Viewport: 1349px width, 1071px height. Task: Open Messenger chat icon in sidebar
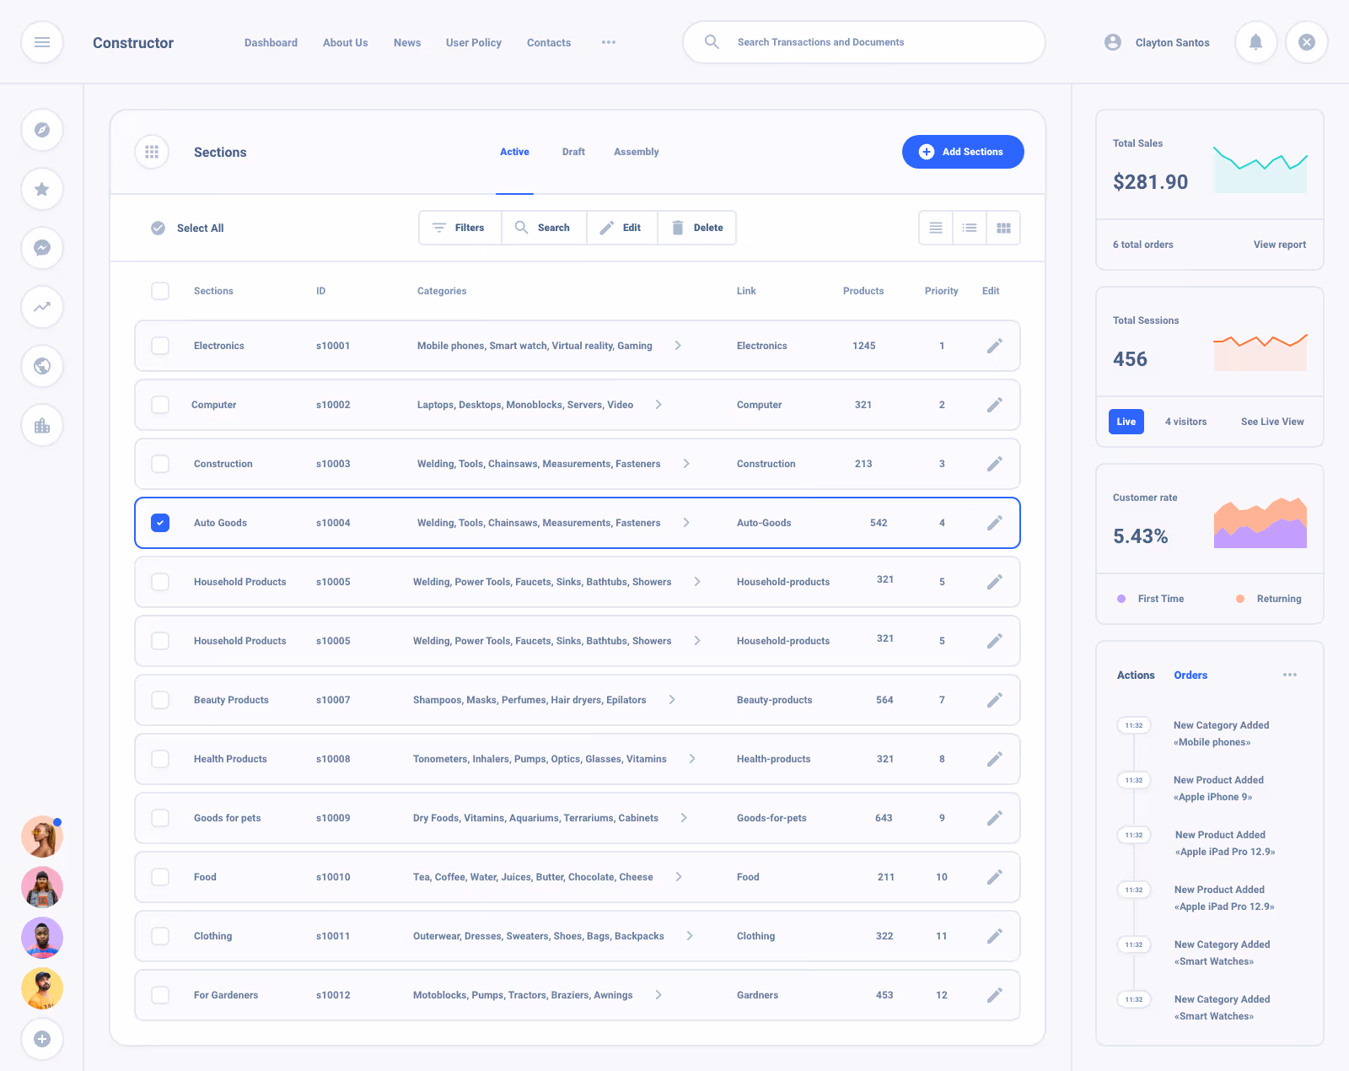tap(42, 248)
